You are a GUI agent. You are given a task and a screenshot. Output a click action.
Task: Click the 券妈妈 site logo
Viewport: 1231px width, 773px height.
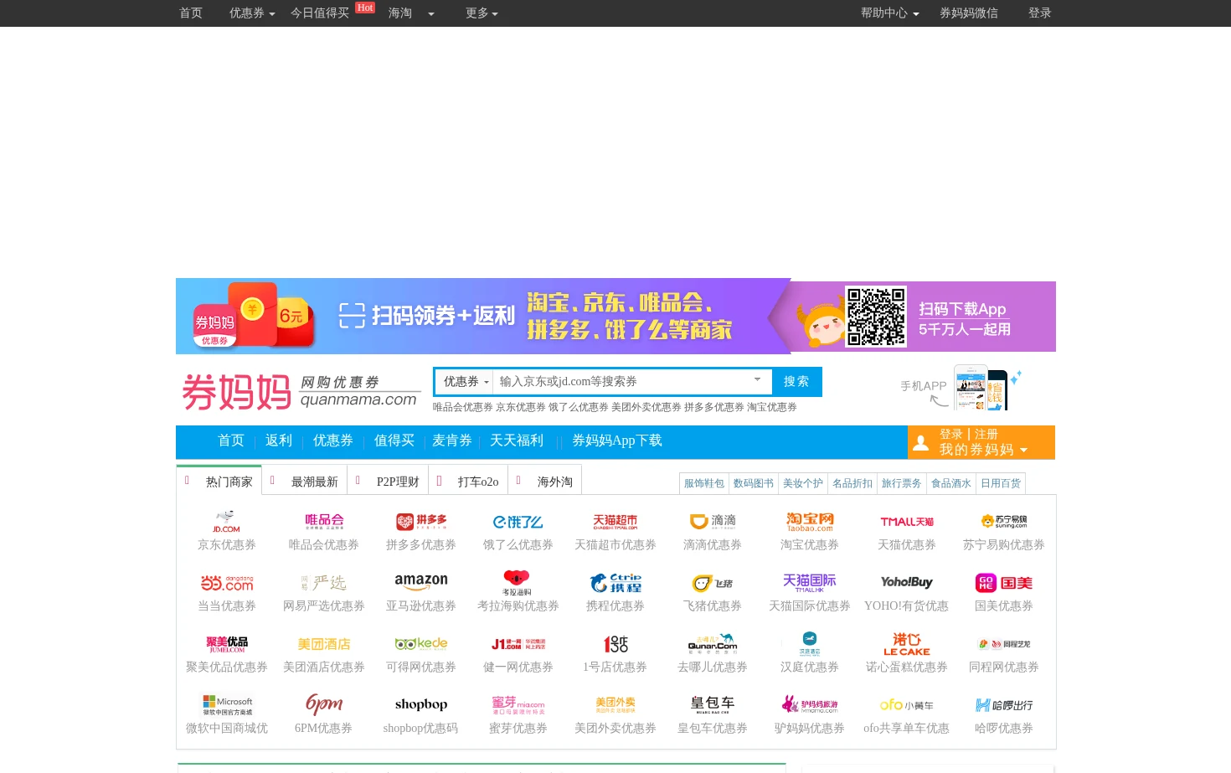click(x=301, y=392)
